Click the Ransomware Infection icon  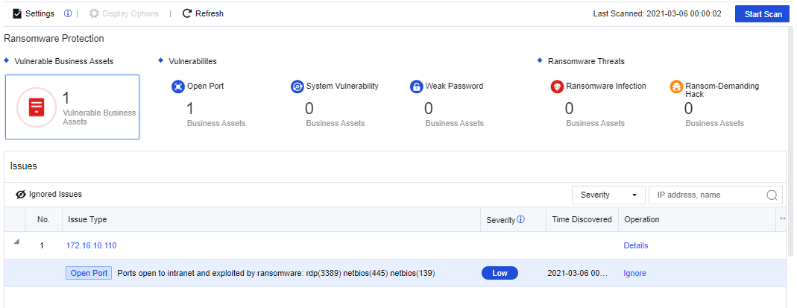click(557, 87)
